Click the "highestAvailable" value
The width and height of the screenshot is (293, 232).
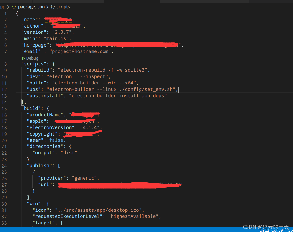click(133, 216)
